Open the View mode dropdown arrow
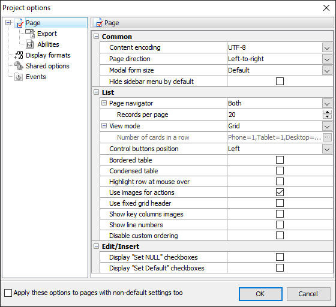Viewport: 336px width, 307px height. pyautogui.click(x=327, y=126)
